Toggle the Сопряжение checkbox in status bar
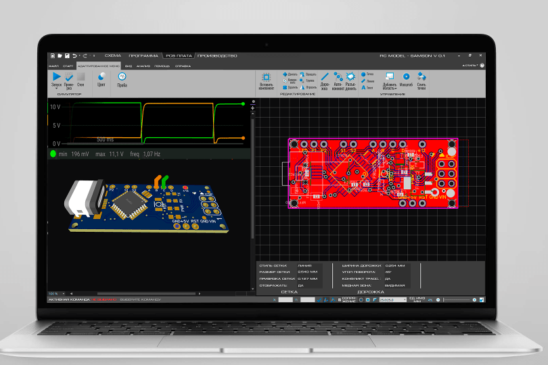Image resolution: width=548 pixels, height=365 pixels. point(340,299)
